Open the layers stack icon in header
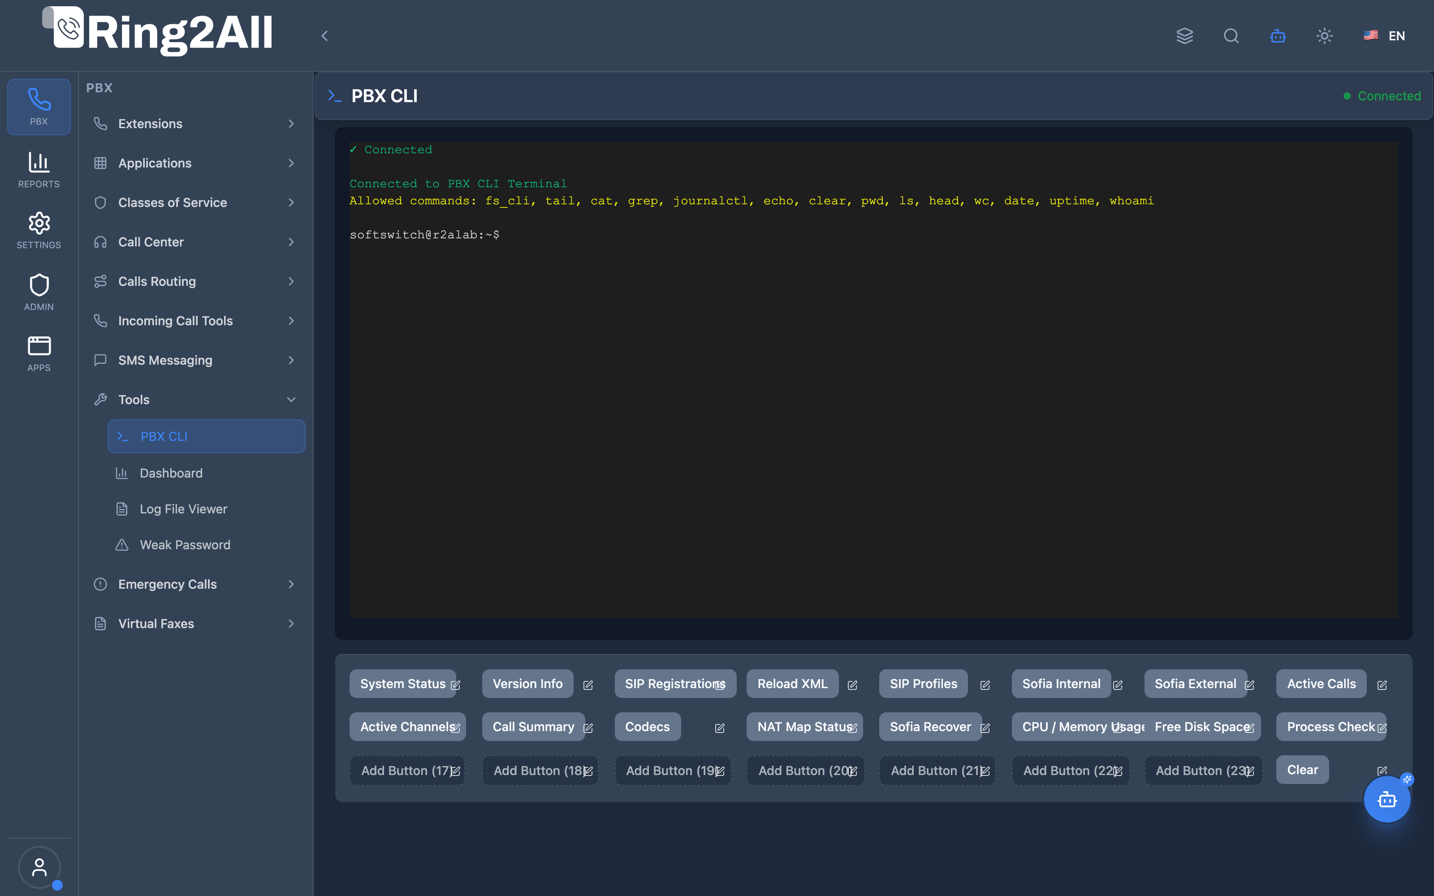The image size is (1434, 896). click(1184, 36)
